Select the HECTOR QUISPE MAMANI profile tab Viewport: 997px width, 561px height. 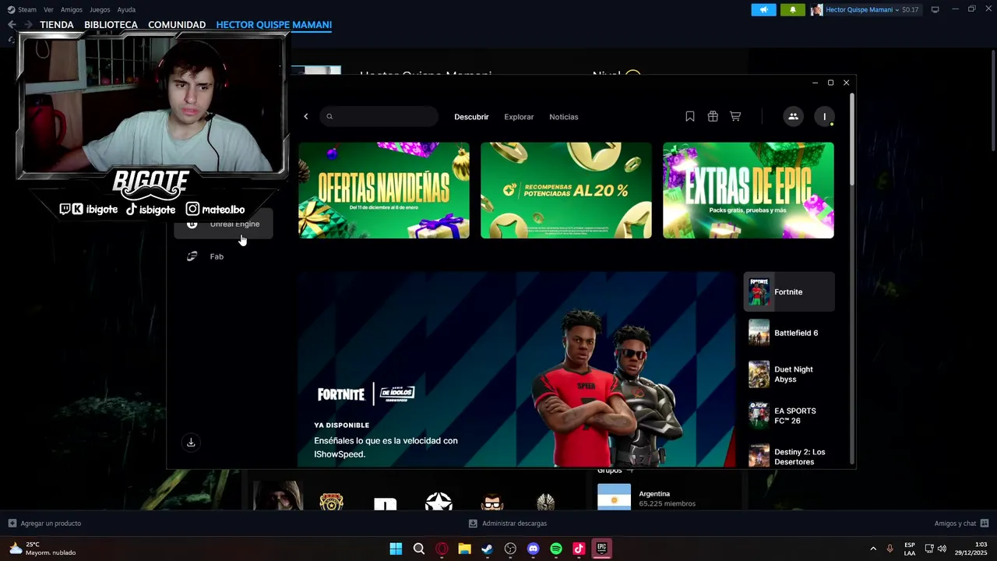tap(274, 25)
